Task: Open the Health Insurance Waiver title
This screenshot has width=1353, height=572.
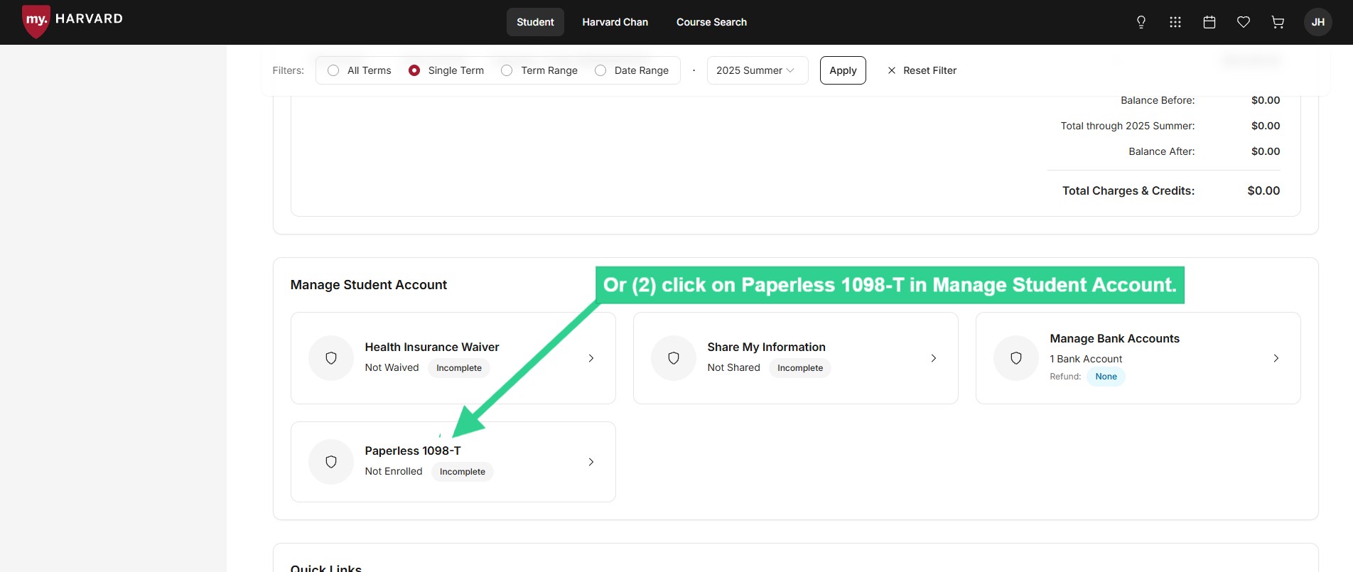Action: pos(432,347)
